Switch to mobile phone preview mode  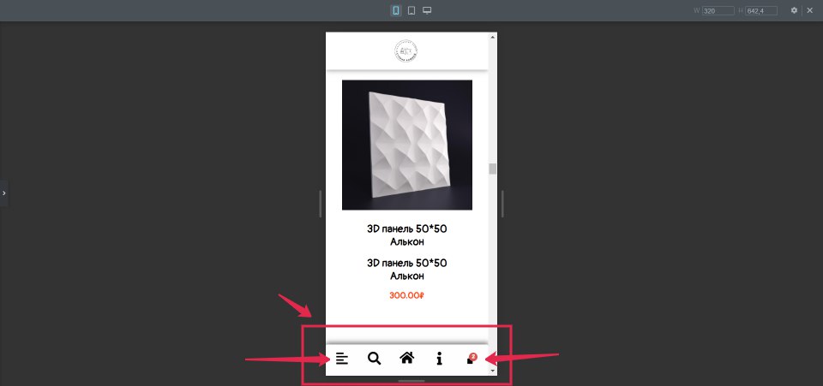click(x=396, y=10)
